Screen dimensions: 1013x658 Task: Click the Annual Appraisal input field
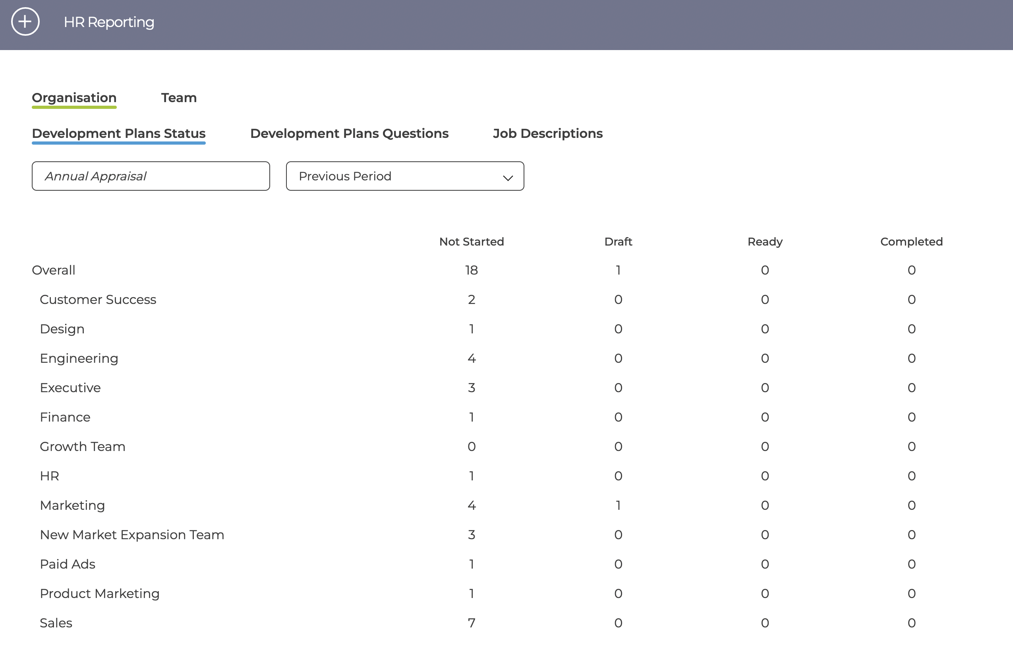[151, 176]
